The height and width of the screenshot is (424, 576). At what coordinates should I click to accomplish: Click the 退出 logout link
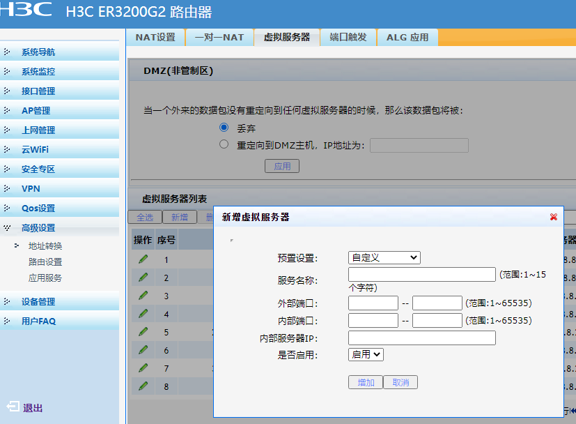33,408
